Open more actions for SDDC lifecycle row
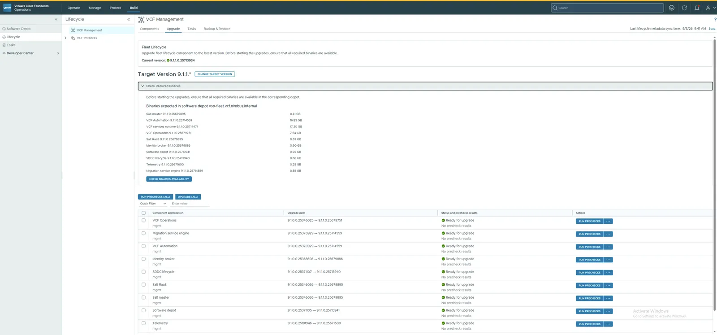This screenshot has height=335, width=717. pyautogui.click(x=608, y=273)
